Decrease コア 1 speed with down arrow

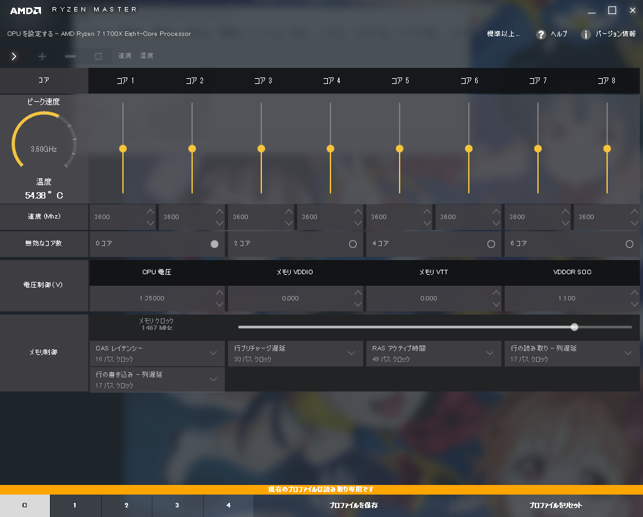pos(151,223)
